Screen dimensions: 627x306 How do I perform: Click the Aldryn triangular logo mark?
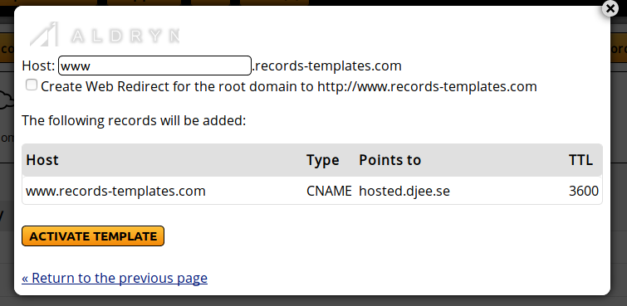click(x=44, y=34)
